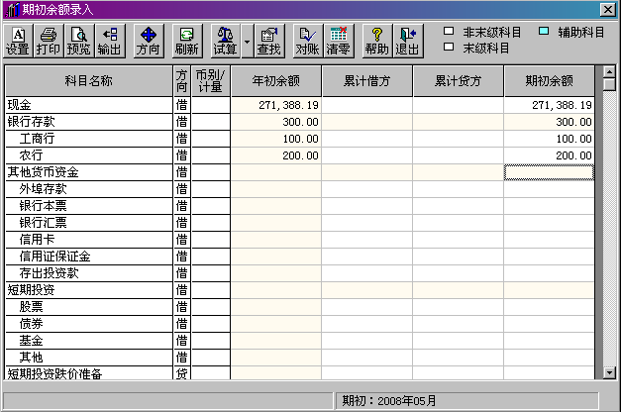The image size is (621, 412).
Task: Click the 累计借方 column header
Action: click(x=367, y=81)
